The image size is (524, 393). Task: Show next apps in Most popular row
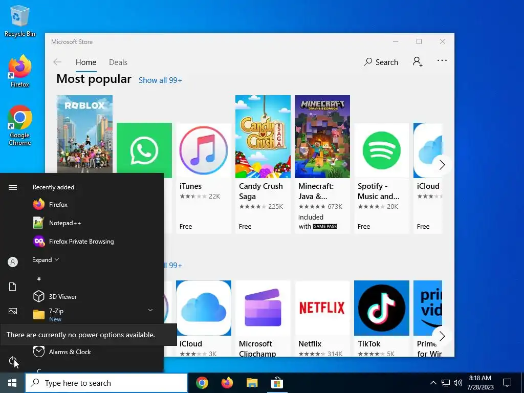(442, 165)
